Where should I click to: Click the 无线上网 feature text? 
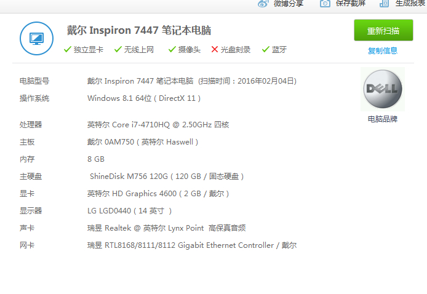(139, 50)
